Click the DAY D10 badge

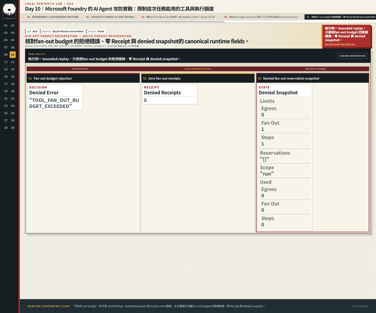[32, 31]
